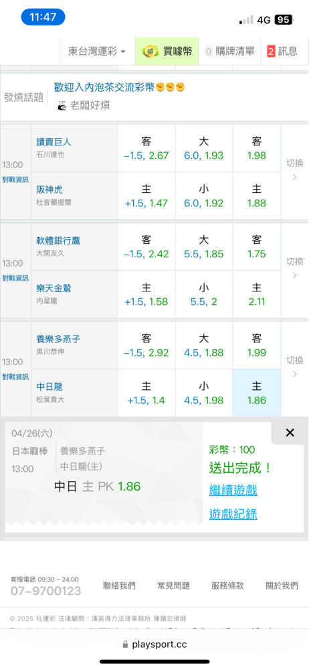The image size is (309, 670).
Task: Click 服務條款 footer link
Action: pyautogui.click(x=227, y=586)
